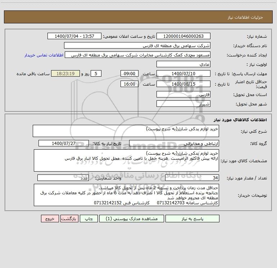Click the general description box شرح کلی نیاز

(x=126, y=131)
